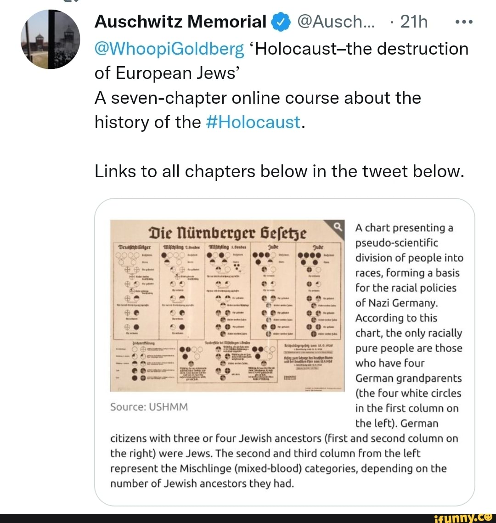Click the 'Source: USHMM' caption
Viewport: 496px width, 523px height.
[x=149, y=407]
